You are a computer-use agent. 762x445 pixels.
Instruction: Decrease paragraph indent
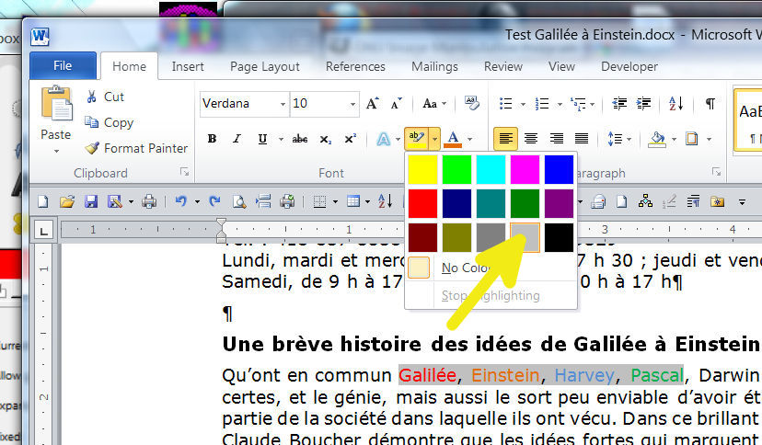[619, 103]
